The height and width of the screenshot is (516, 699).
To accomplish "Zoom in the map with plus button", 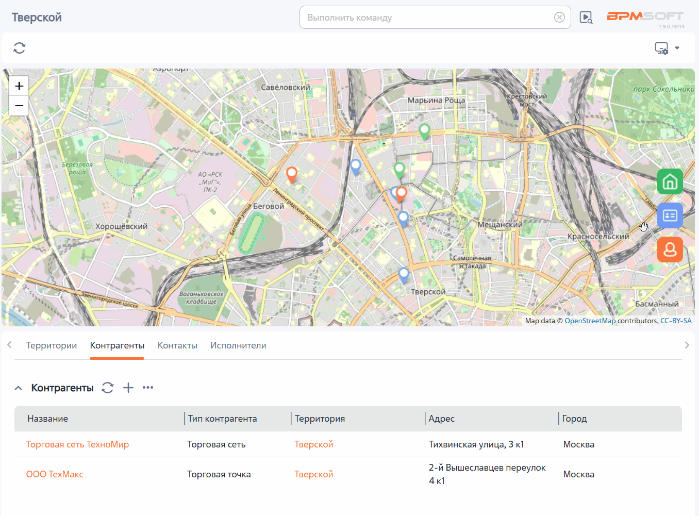I will (x=19, y=86).
